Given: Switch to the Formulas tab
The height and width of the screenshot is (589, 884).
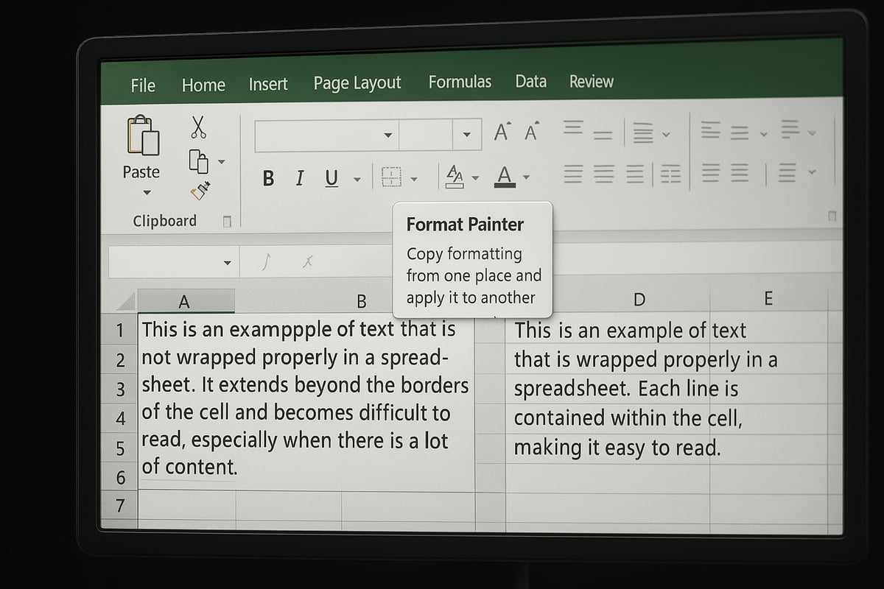Looking at the screenshot, I should 460,82.
